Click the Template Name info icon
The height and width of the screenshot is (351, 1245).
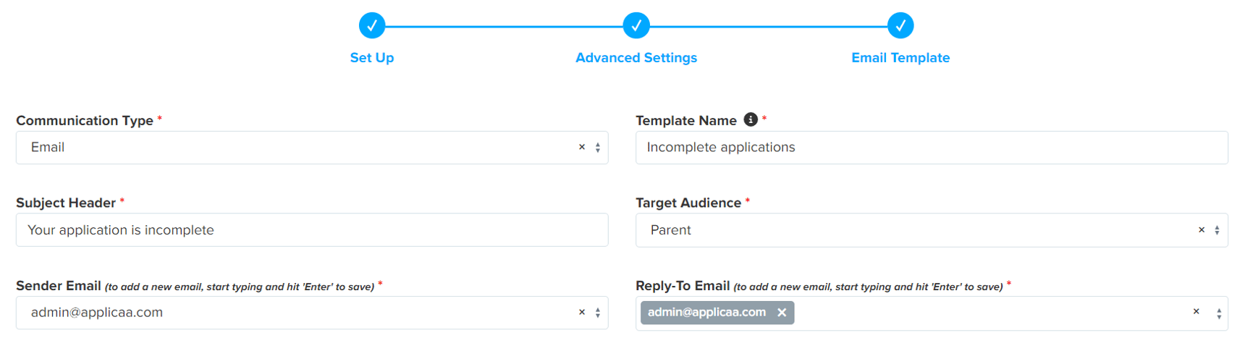click(751, 119)
